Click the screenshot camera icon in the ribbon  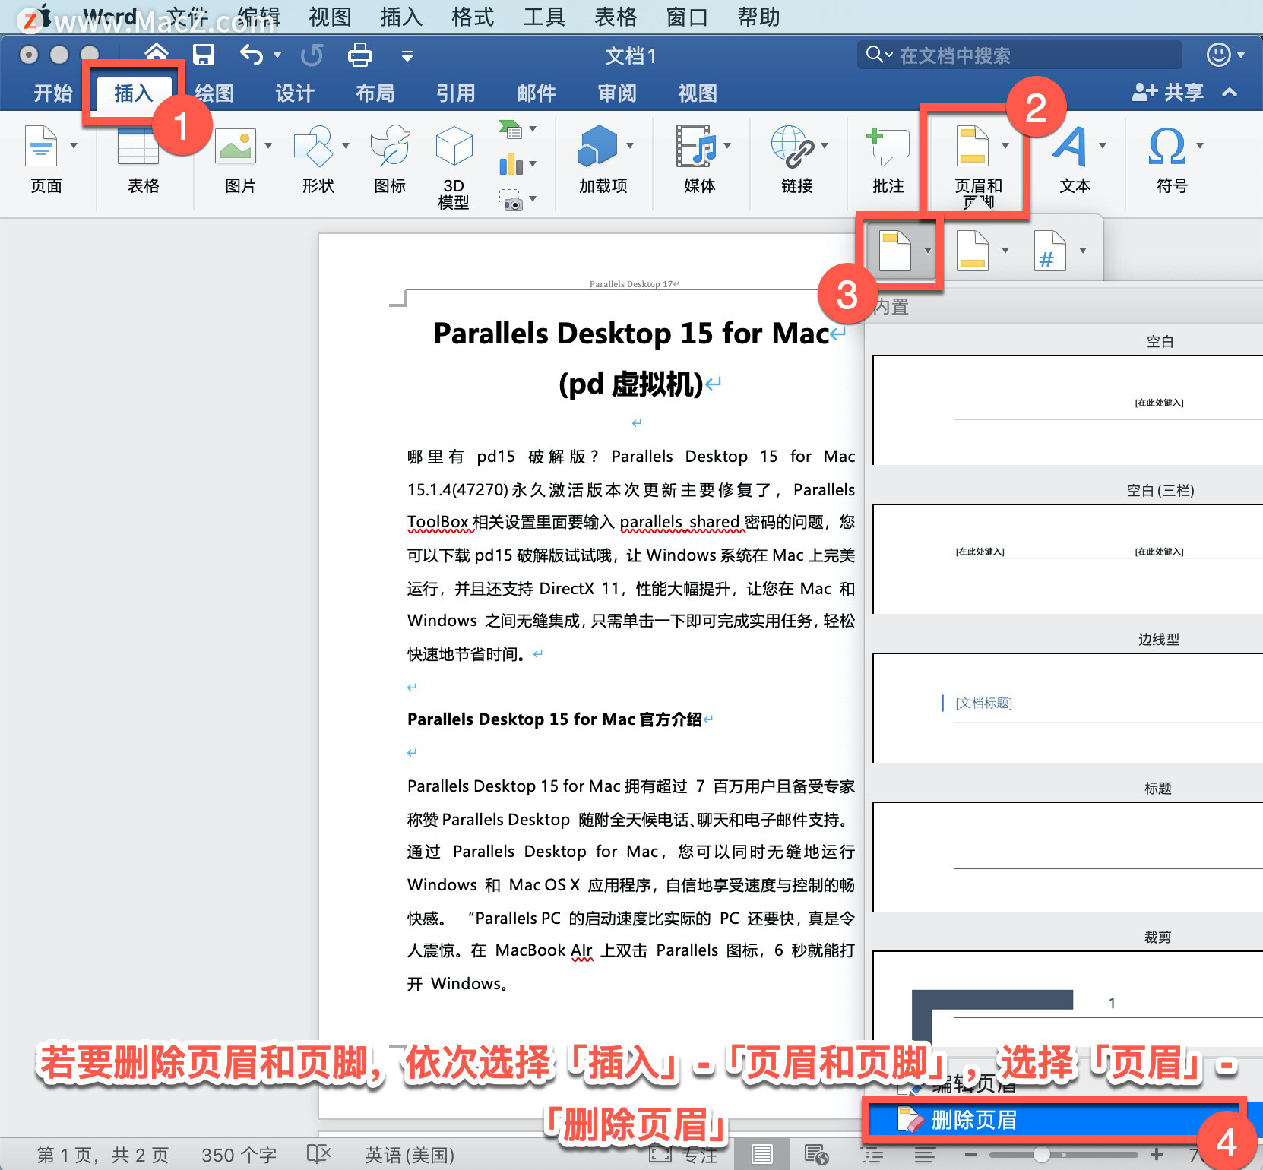click(x=511, y=201)
